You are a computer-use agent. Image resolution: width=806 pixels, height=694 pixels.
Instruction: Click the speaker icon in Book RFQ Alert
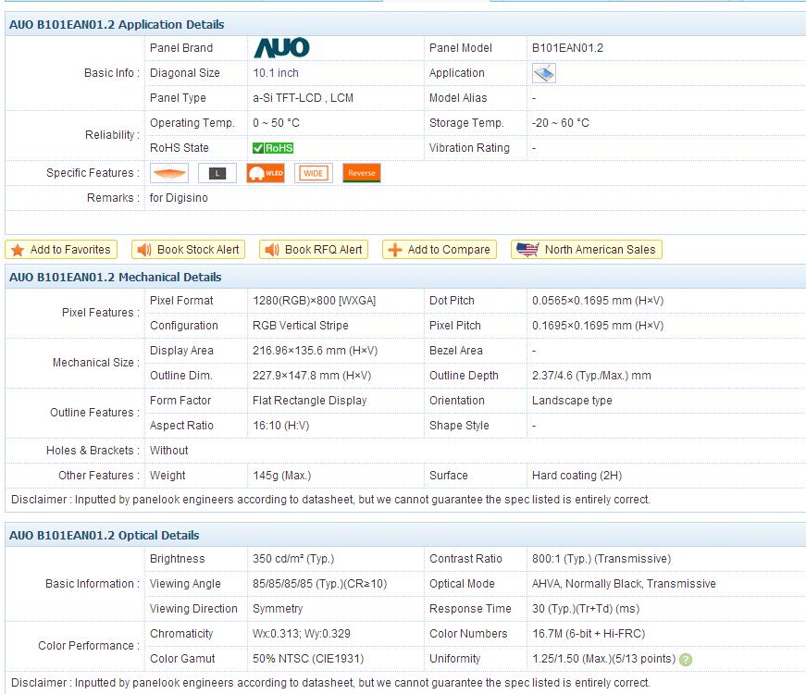pyautogui.click(x=271, y=250)
